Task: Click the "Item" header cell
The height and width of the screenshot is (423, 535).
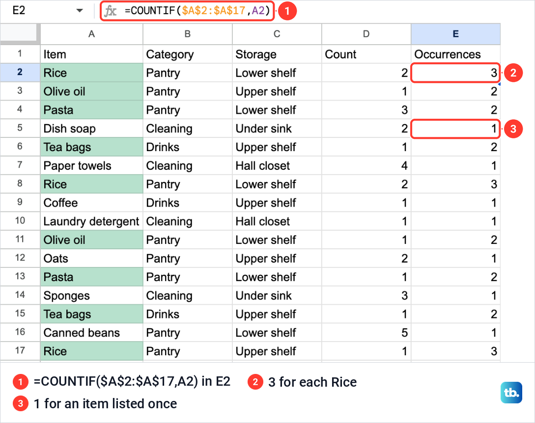Action: pyautogui.click(x=91, y=54)
